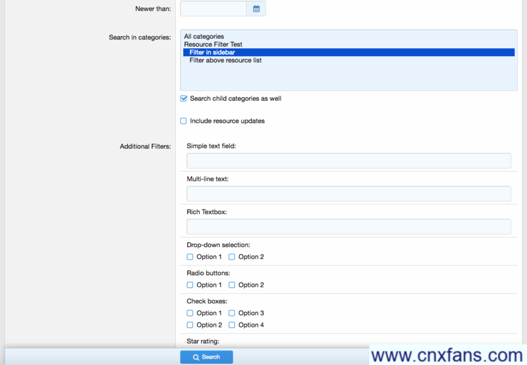Check Option 2 under Drop-down selection

point(232,257)
